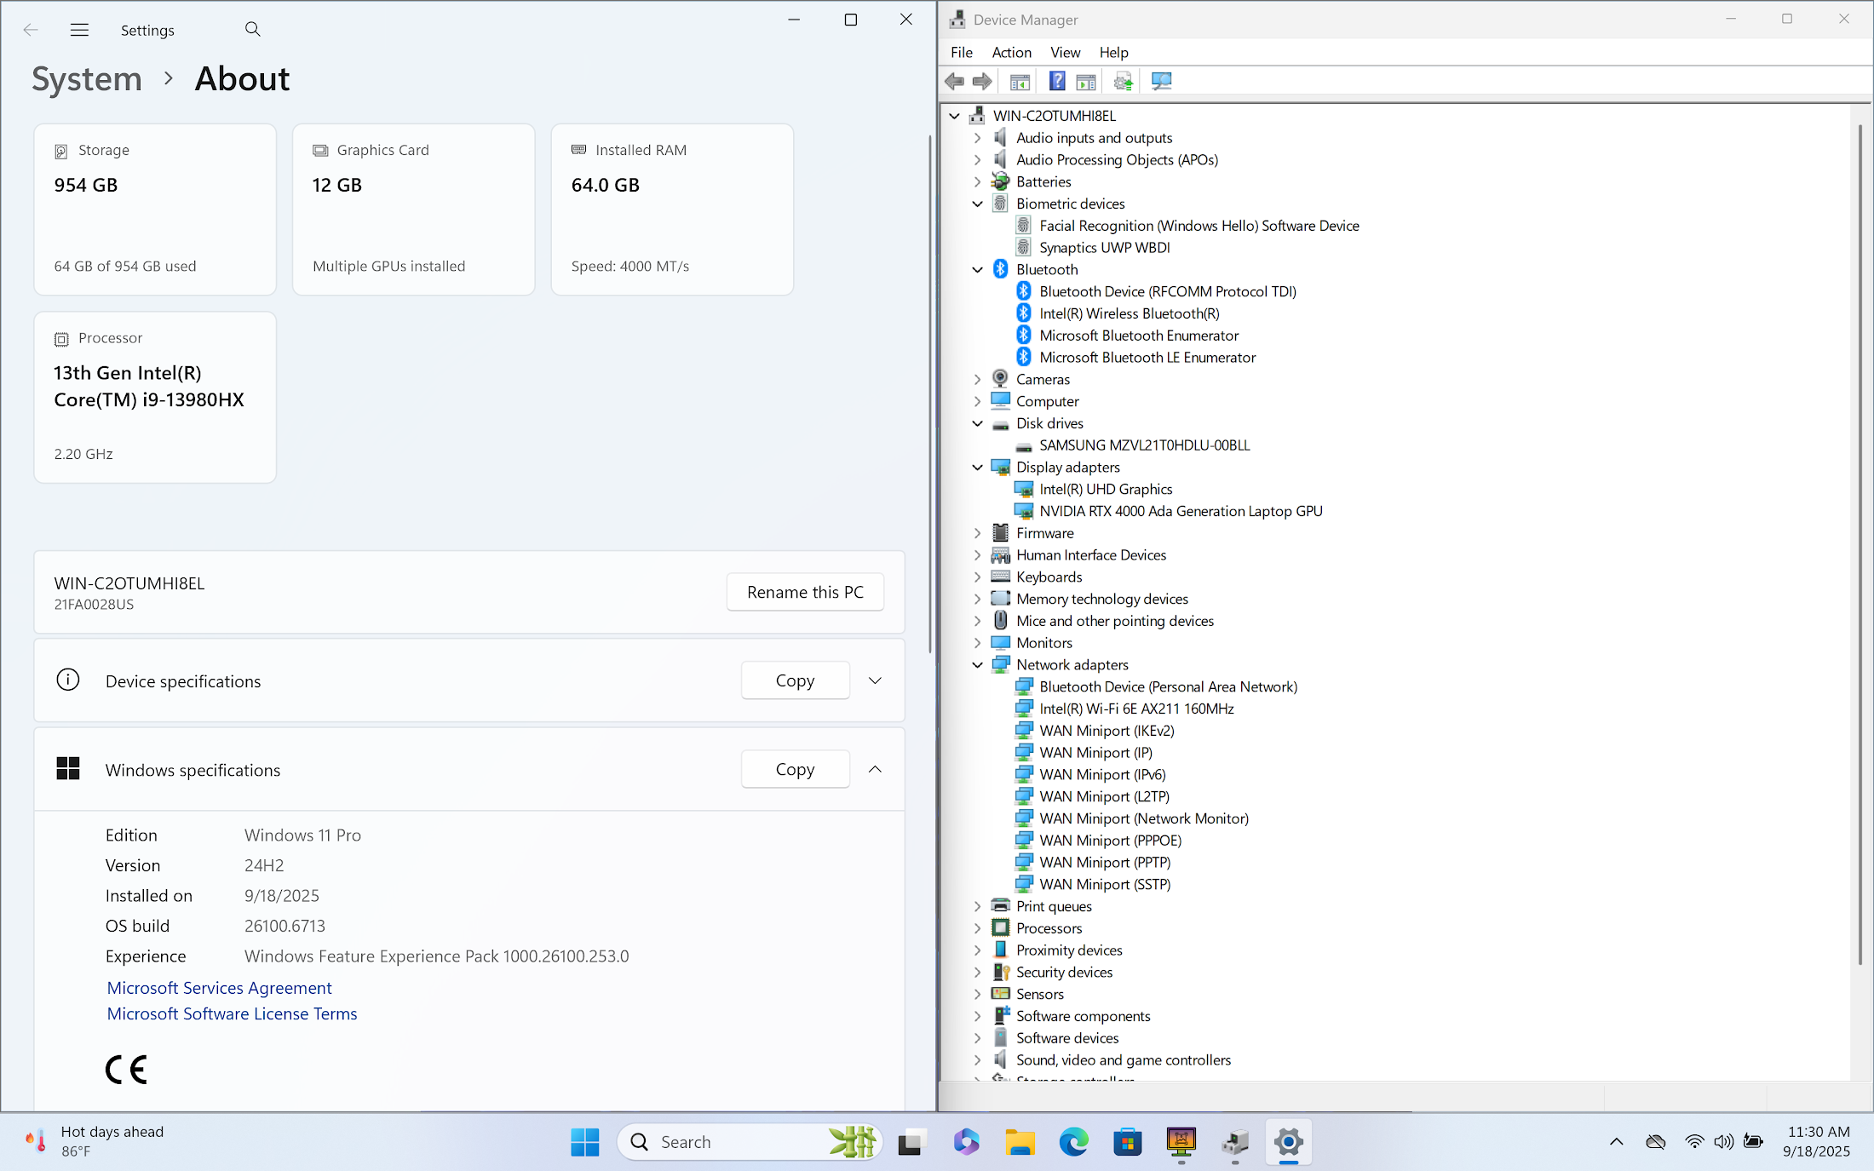Open the View menu in Device Manager
The width and height of the screenshot is (1874, 1171).
point(1065,52)
